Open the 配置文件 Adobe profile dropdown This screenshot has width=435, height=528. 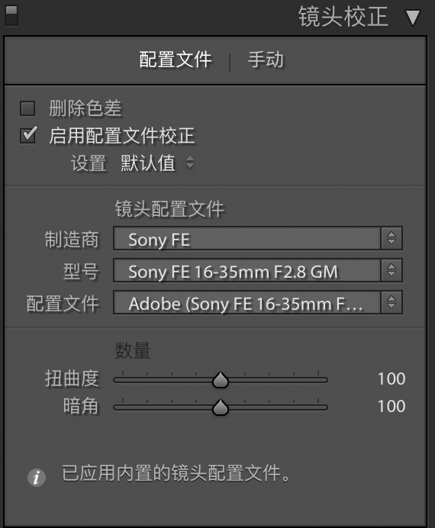pyautogui.click(x=258, y=302)
